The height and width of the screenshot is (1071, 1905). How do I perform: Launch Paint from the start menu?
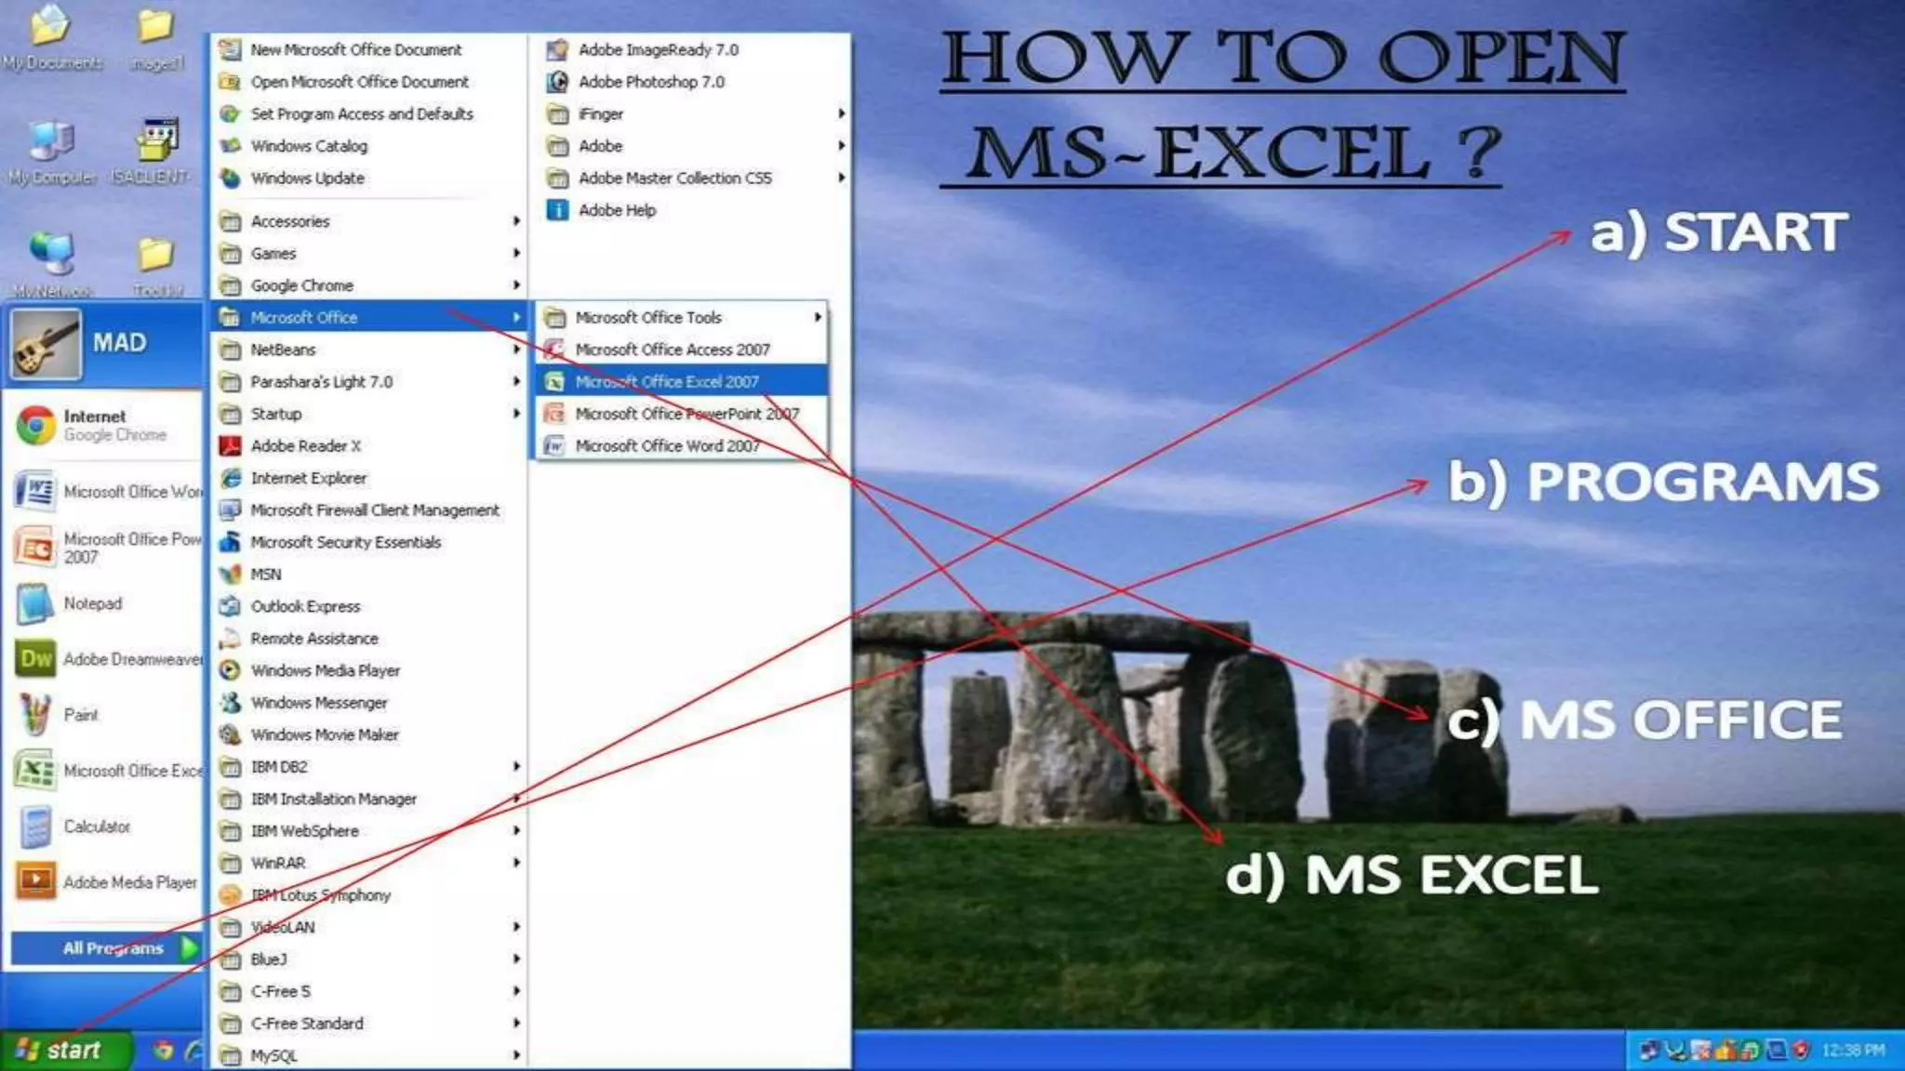coord(80,715)
